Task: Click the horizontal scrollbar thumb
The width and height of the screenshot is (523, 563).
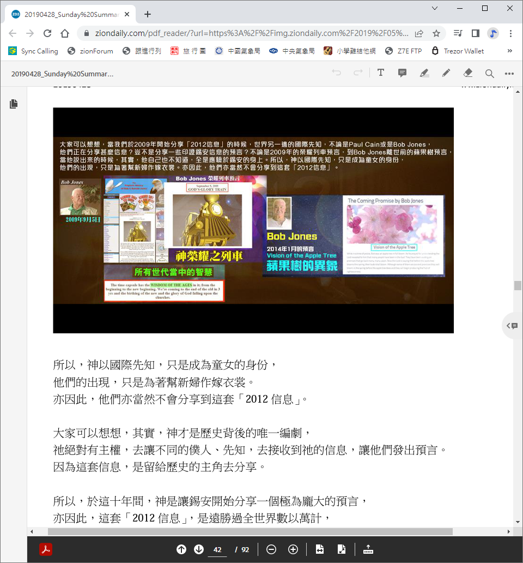Action: [x=250, y=531]
